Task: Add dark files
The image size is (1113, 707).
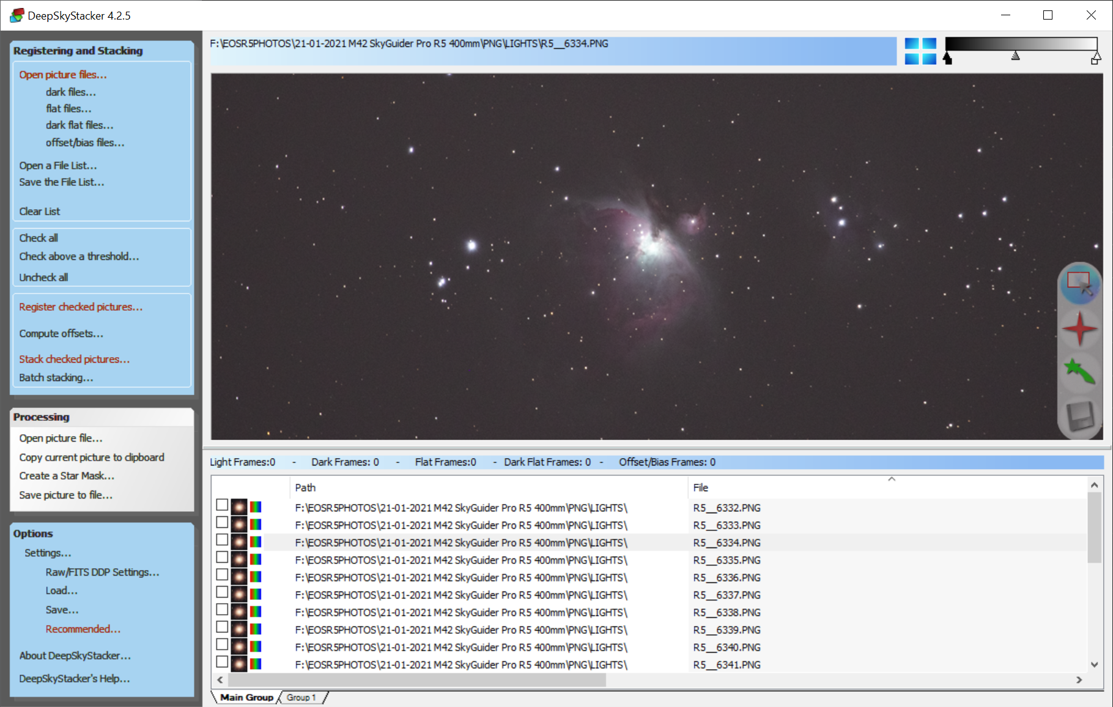Action: (x=71, y=92)
